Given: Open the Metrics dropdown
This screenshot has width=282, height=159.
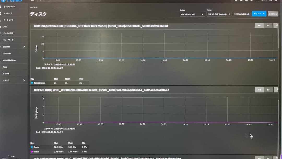Looking at the screenshot, I should 219,14.
